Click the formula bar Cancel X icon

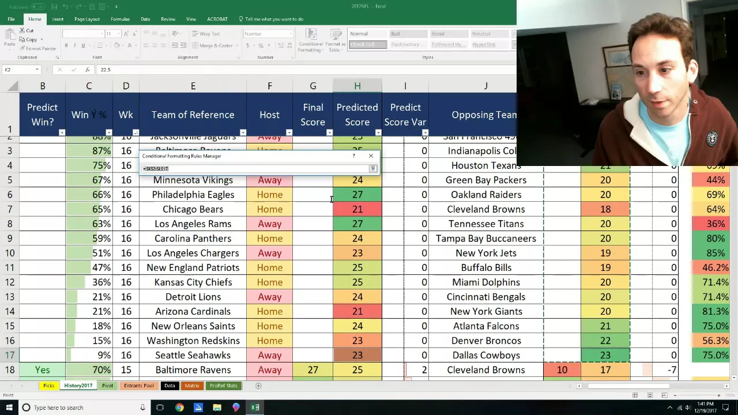[x=60, y=70]
